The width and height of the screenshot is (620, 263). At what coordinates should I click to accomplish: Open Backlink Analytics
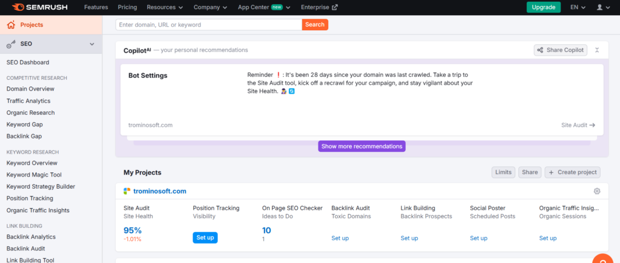pyautogui.click(x=31, y=237)
